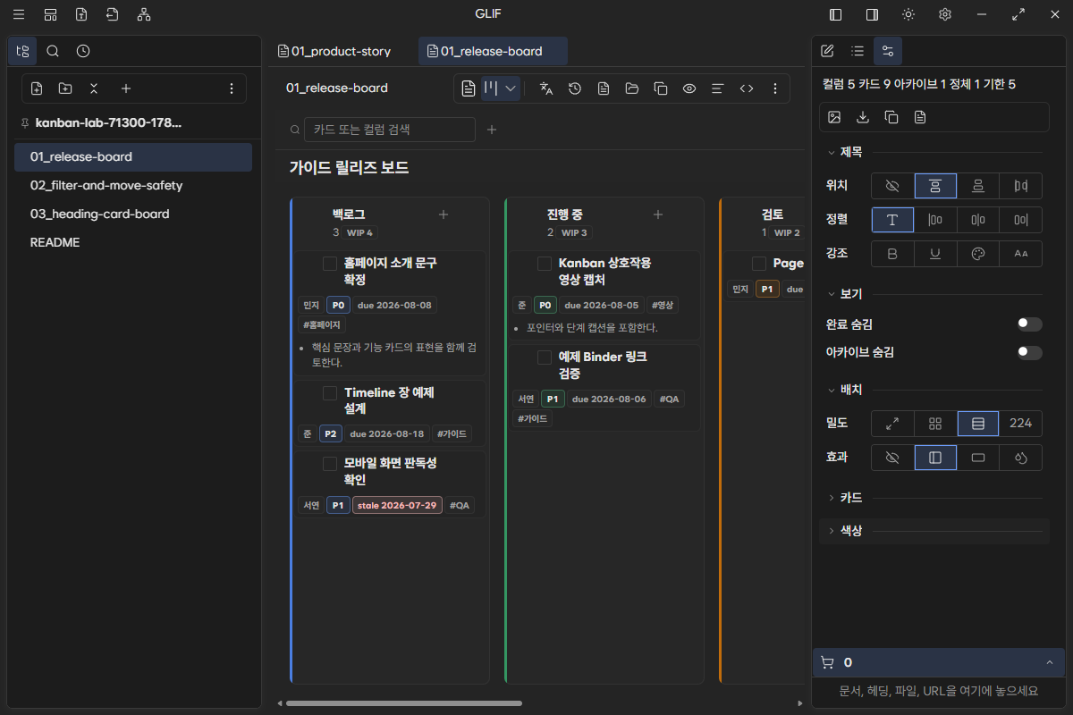
Task: Open the outline lines icon in toolbar
Action: 717,88
